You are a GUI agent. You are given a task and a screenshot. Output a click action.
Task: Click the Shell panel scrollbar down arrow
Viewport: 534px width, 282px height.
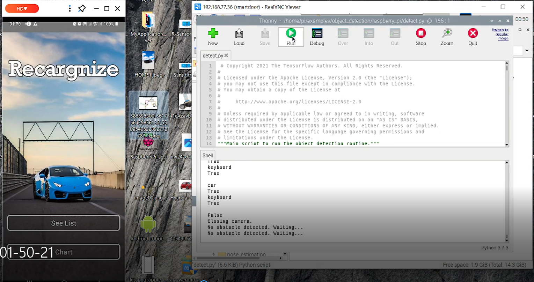[506, 240]
